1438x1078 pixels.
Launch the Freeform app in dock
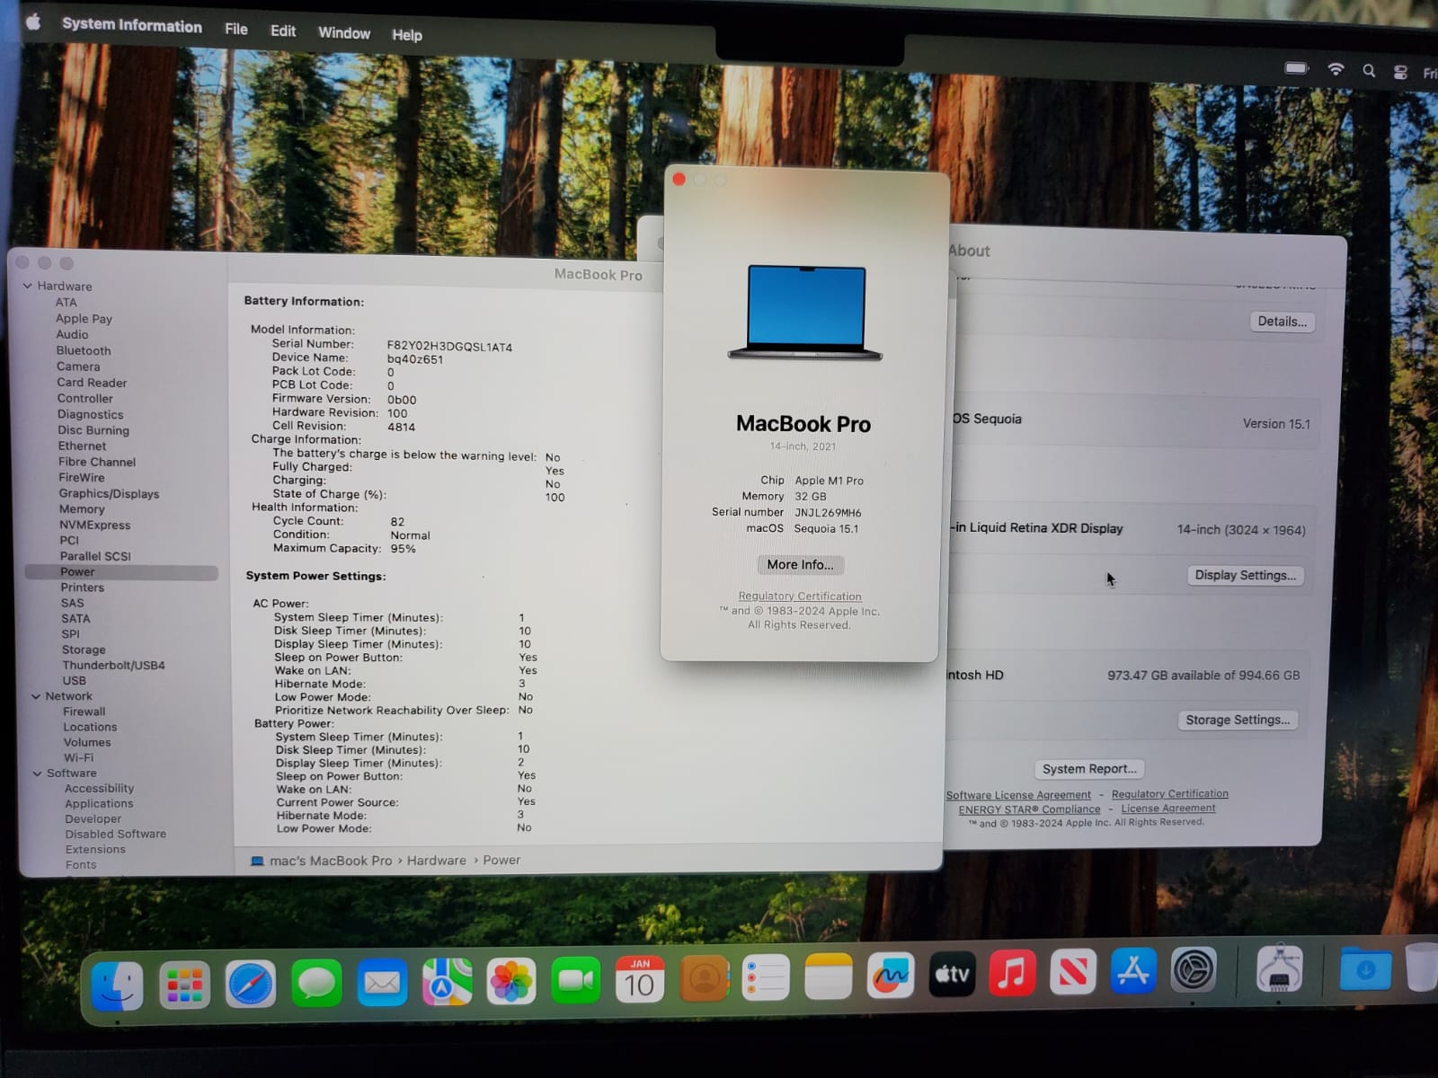click(890, 976)
